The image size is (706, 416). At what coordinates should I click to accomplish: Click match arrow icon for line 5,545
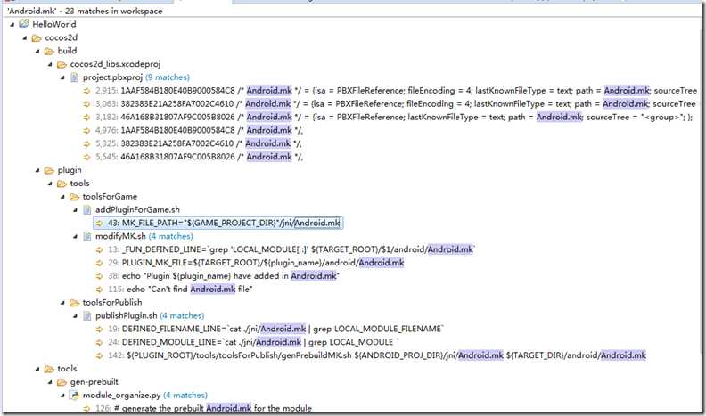86,157
